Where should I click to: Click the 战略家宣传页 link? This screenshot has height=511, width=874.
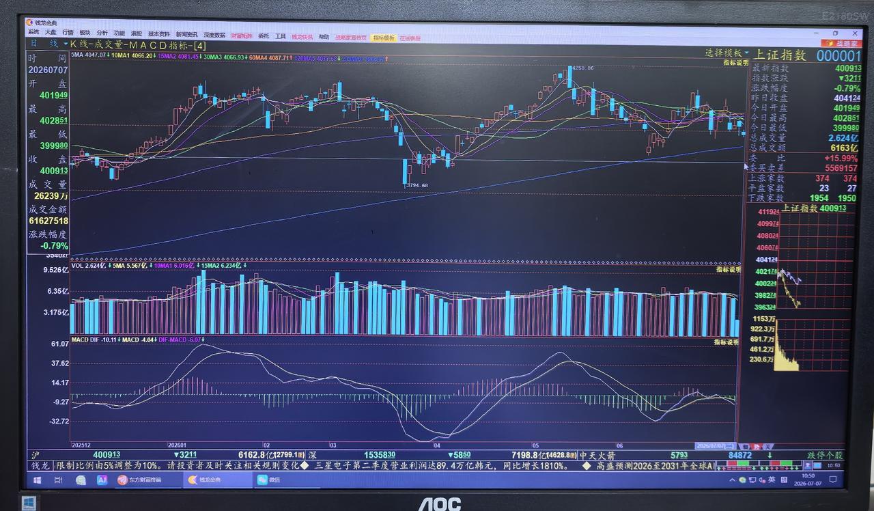click(x=351, y=38)
